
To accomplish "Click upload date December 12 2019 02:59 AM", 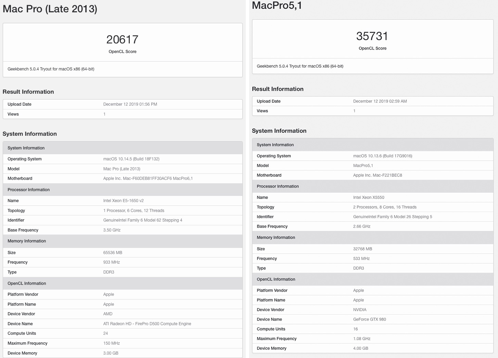I will pyautogui.click(x=380, y=101).
